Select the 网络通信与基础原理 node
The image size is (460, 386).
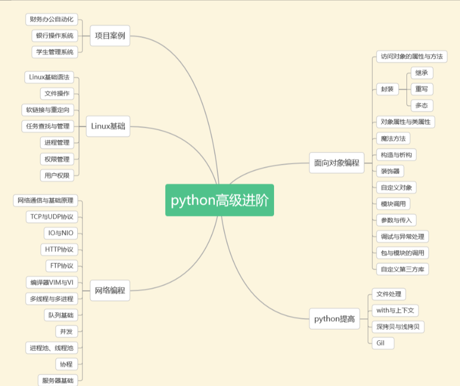[x=45, y=200]
